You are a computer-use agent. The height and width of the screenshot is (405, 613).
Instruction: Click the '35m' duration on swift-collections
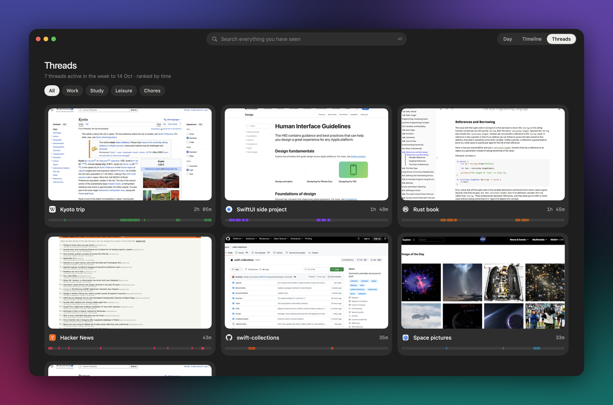tap(384, 338)
